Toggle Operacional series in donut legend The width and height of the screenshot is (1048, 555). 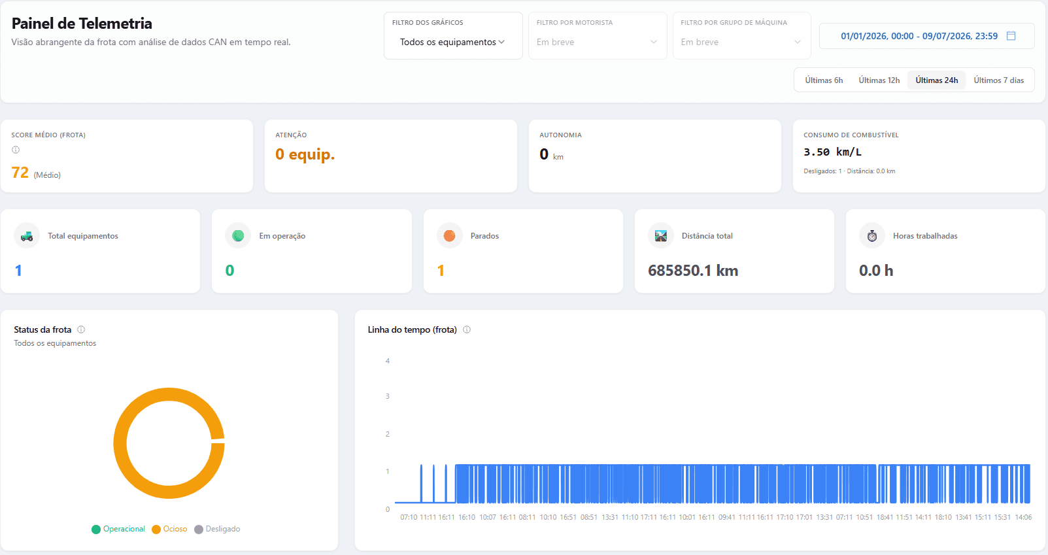click(x=118, y=529)
